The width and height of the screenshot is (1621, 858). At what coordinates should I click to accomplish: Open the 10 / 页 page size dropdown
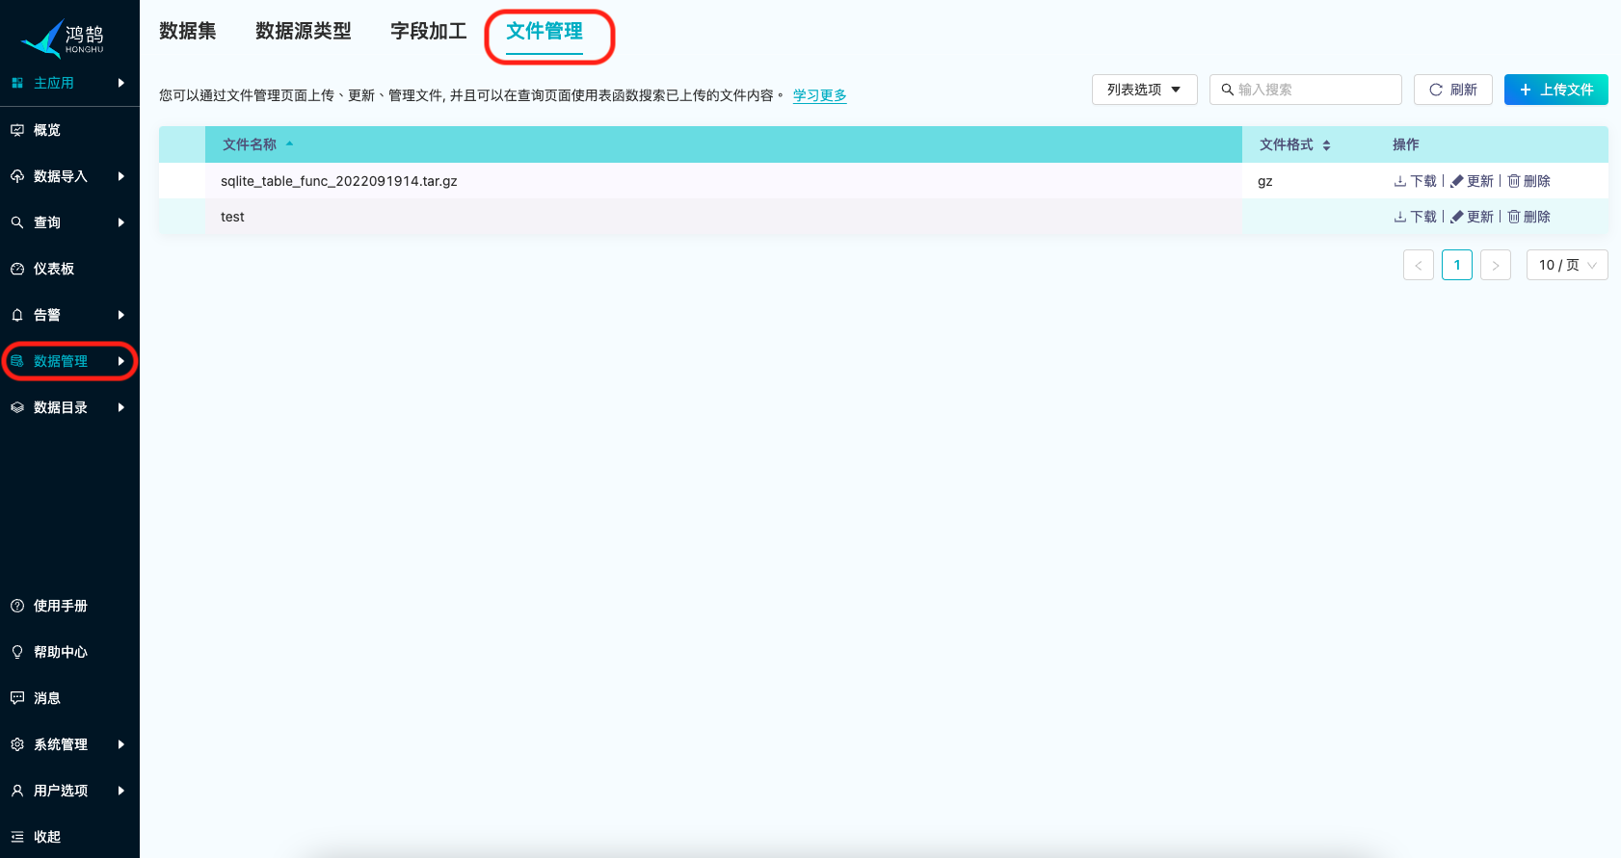coord(1567,265)
